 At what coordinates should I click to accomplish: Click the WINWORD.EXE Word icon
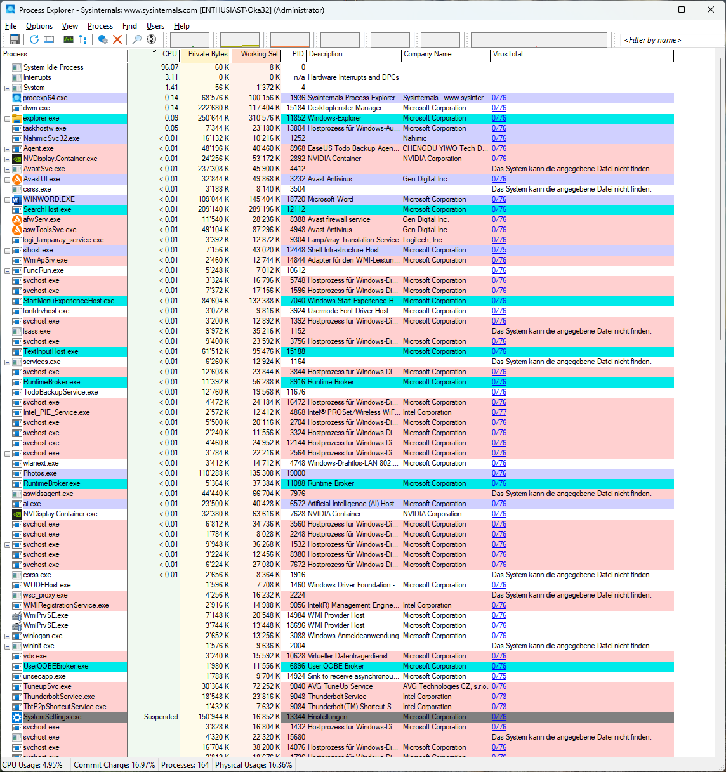click(x=17, y=199)
